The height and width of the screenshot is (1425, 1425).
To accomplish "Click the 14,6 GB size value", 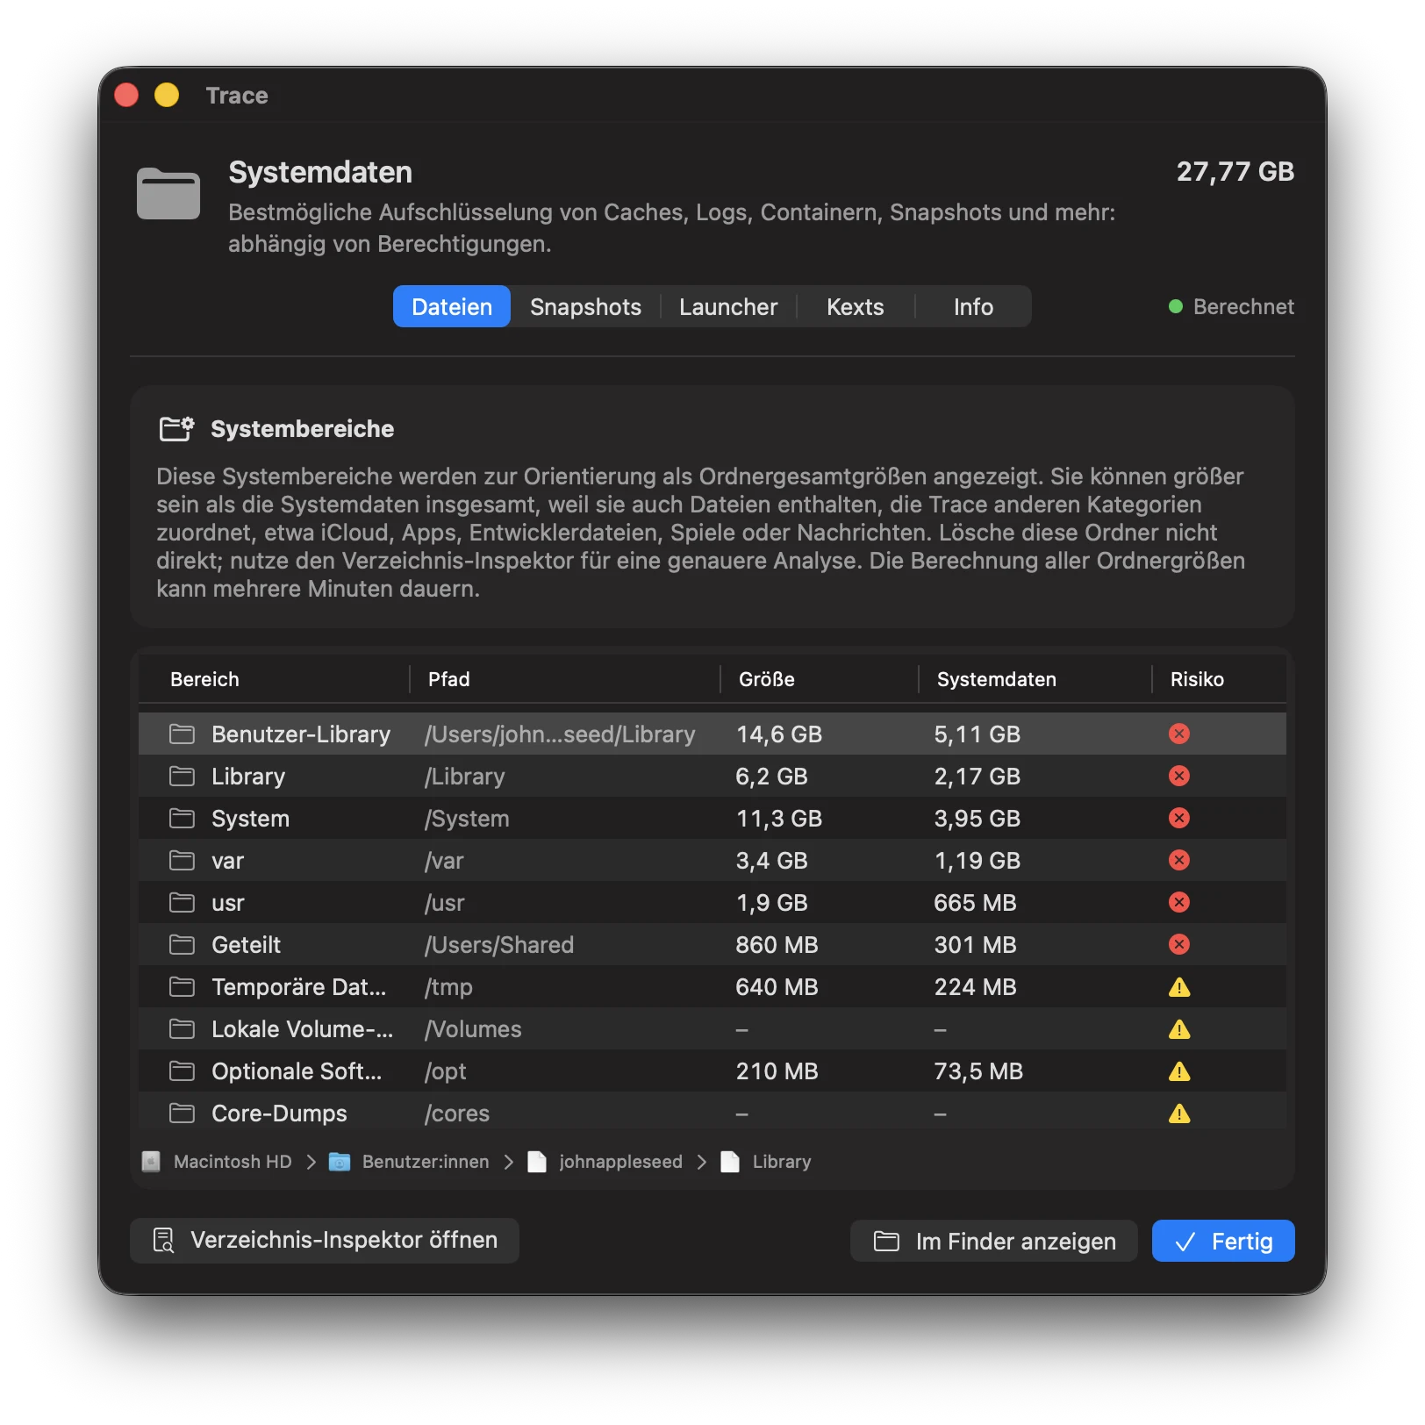I will click(x=779, y=734).
